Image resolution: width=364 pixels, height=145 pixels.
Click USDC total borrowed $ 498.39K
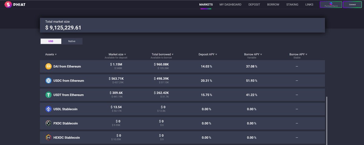click(x=161, y=79)
